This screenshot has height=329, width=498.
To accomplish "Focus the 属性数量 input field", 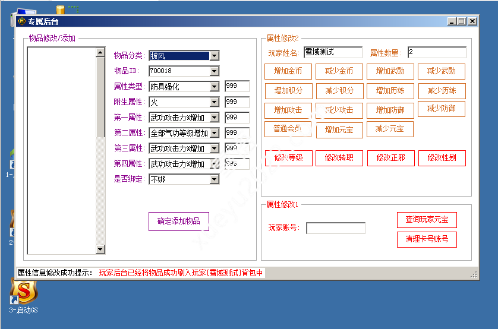I will click(437, 52).
